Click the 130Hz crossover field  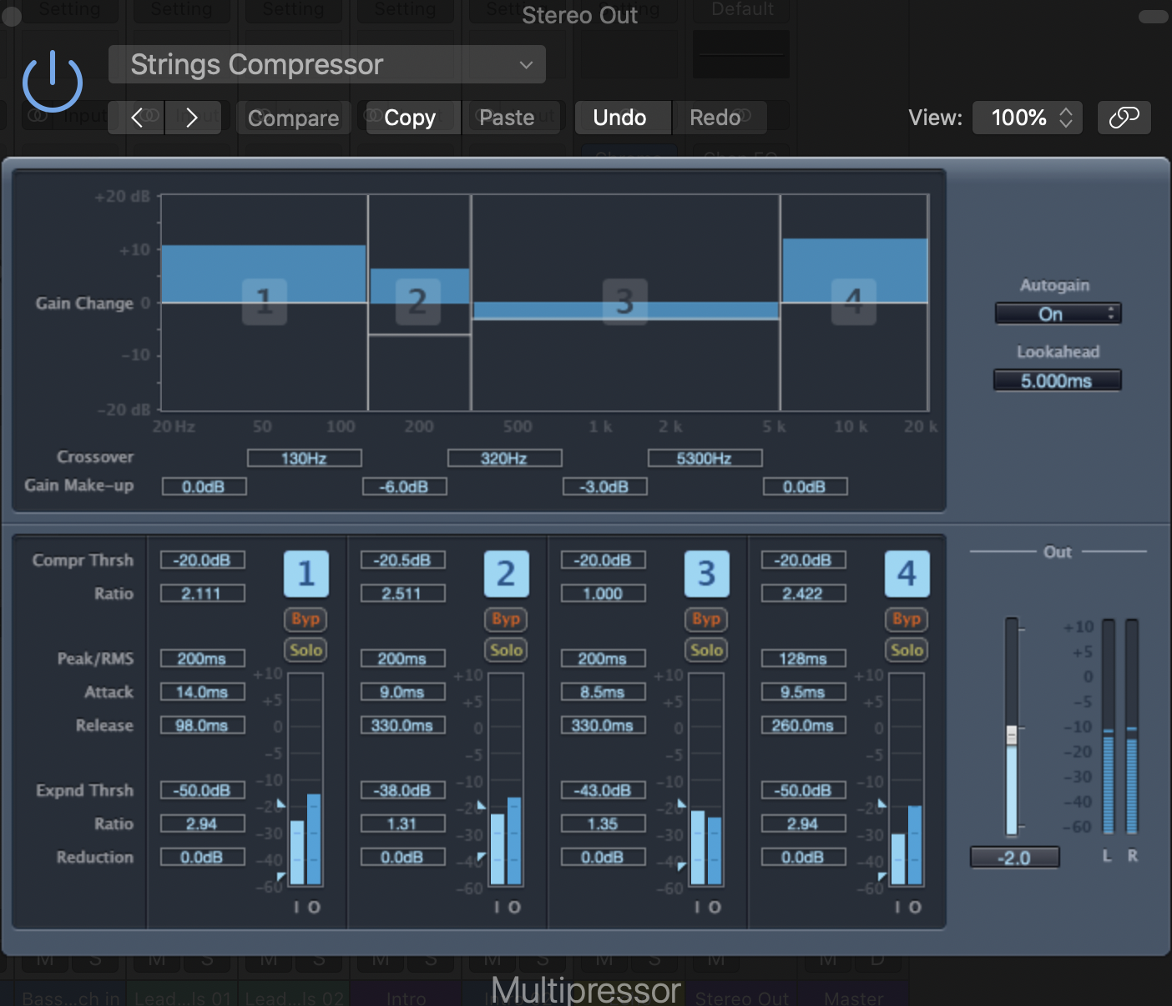tap(305, 458)
